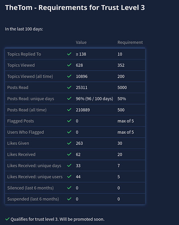Click the checkmark for Posts Read all time
The width and height of the screenshot is (179, 225).
point(69,110)
